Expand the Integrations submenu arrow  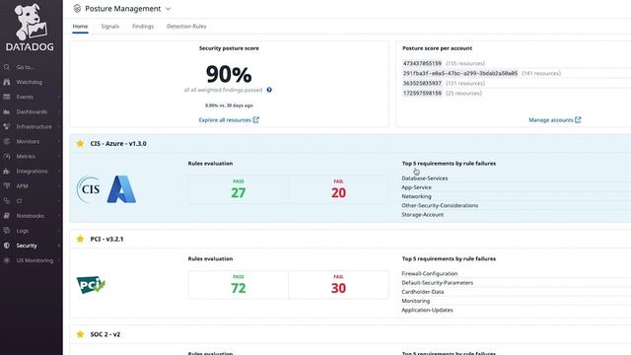pos(59,172)
